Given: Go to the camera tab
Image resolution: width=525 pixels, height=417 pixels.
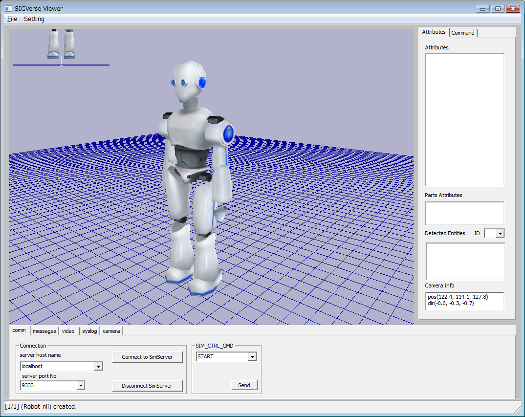Looking at the screenshot, I should click(x=111, y=331).
